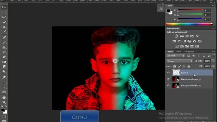Select the Eraser tool
This screenshot has height=122, width=217.
click(4, 57)
